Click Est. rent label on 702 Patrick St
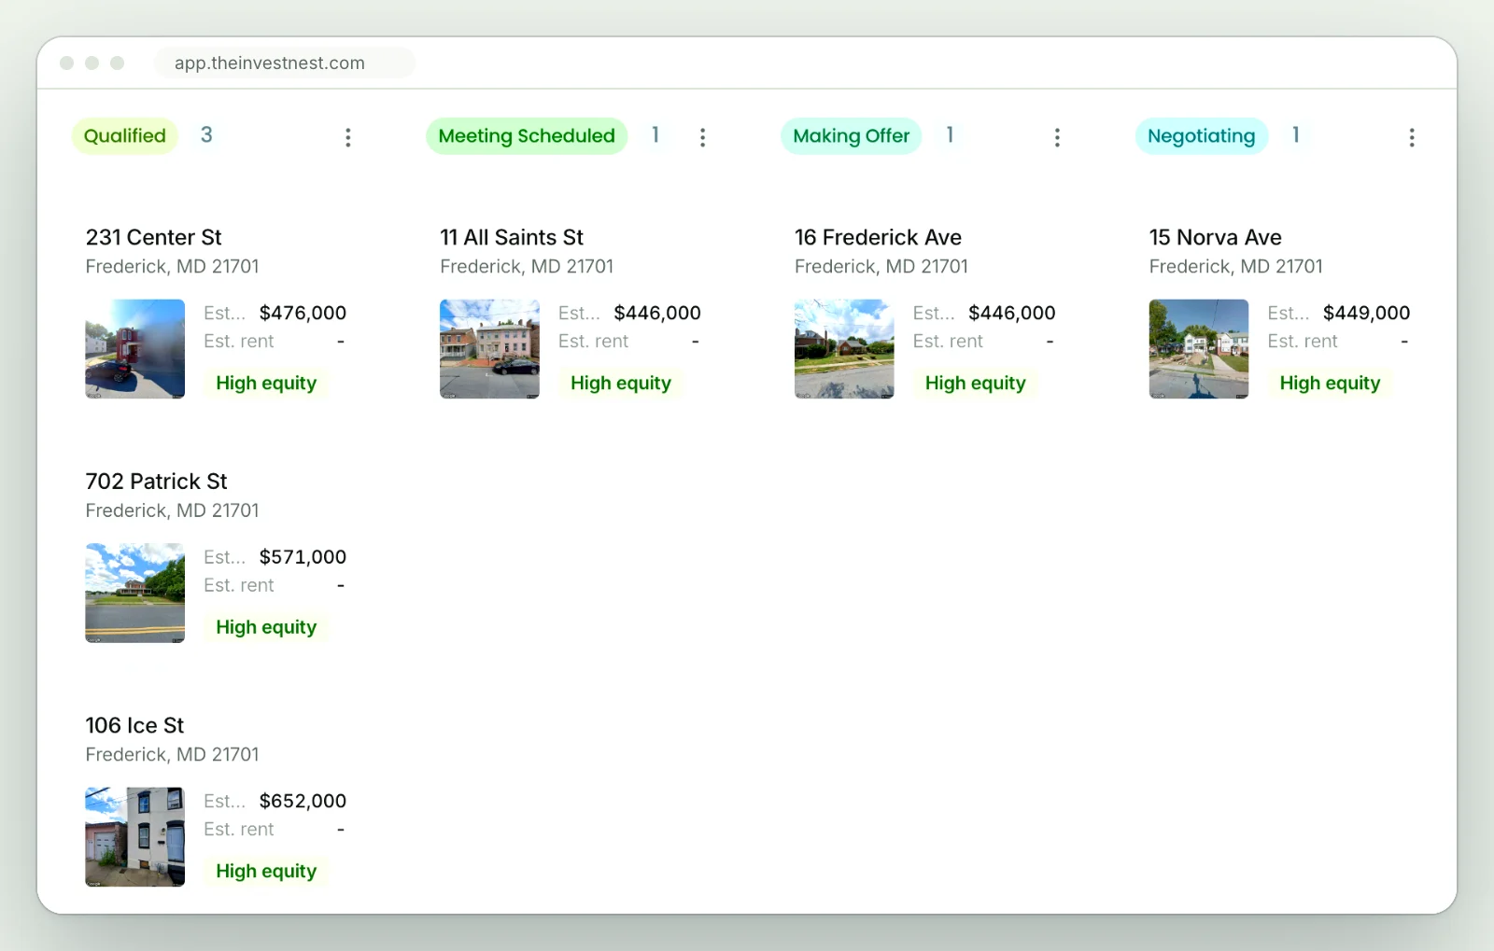The width and height of the screenshot is (1494, 951). coord(239,585)
